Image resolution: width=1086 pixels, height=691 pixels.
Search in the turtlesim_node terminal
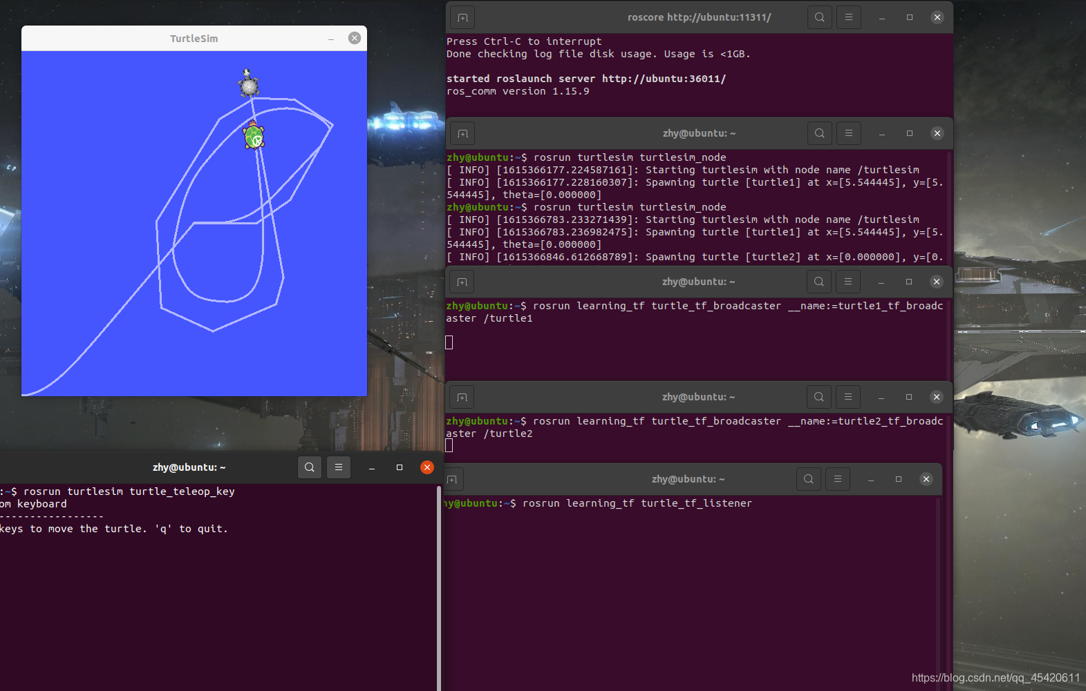coord(819,133)
